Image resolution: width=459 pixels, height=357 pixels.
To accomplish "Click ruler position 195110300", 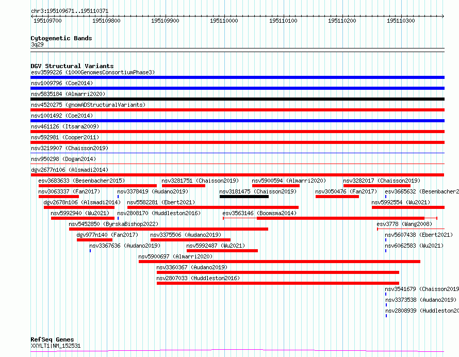I will click(x=401, y=21).
